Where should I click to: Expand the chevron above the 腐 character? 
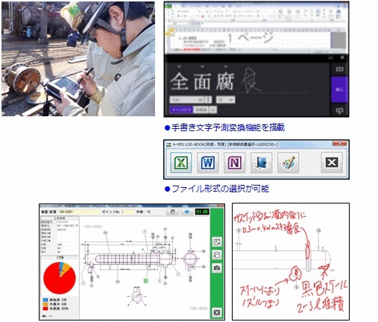tap(225, 66)
